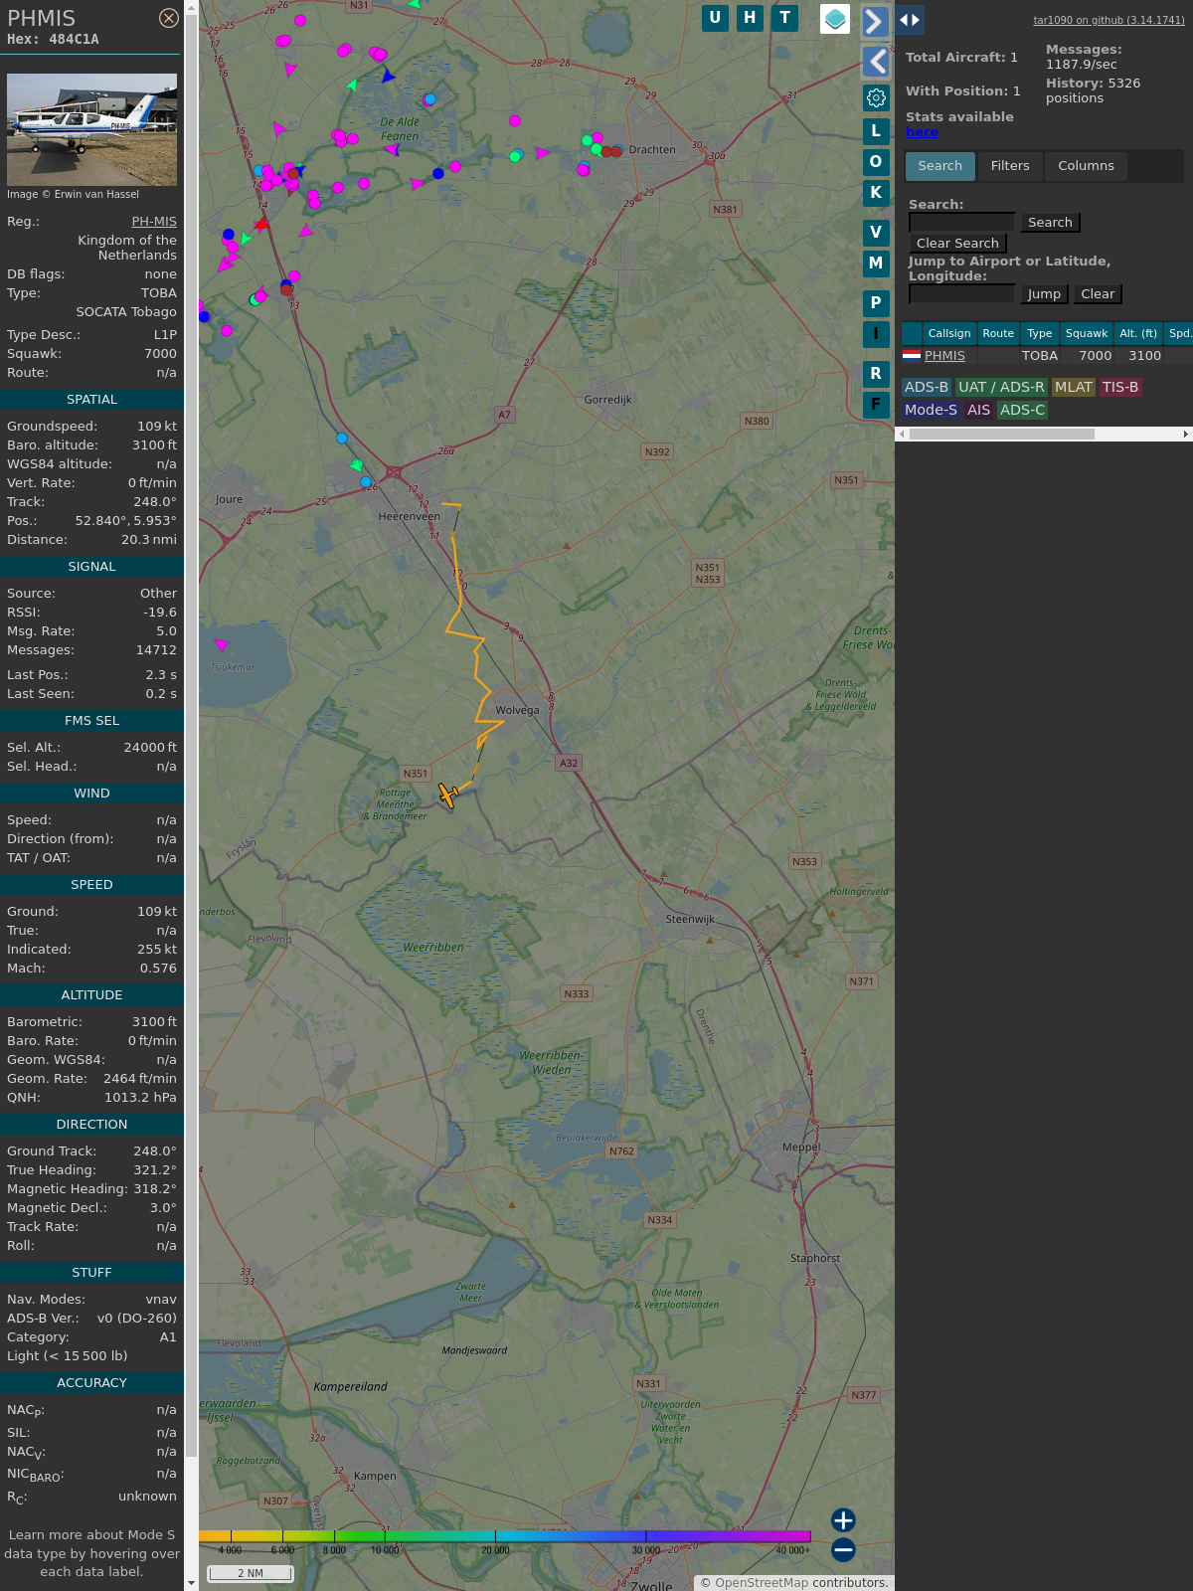Switch to the Filters tab

coord(1010,166)
